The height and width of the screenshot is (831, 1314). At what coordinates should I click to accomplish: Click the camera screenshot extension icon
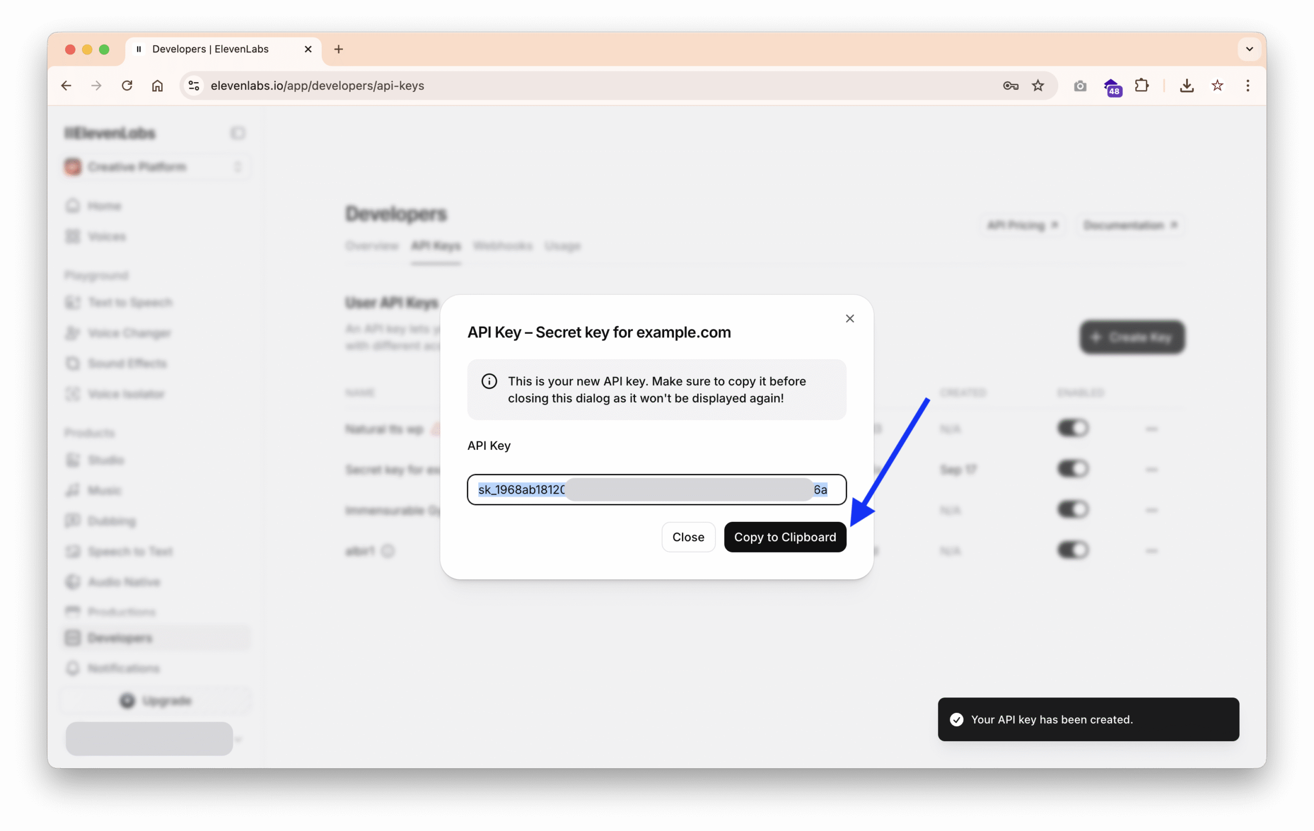[1079, 86]
